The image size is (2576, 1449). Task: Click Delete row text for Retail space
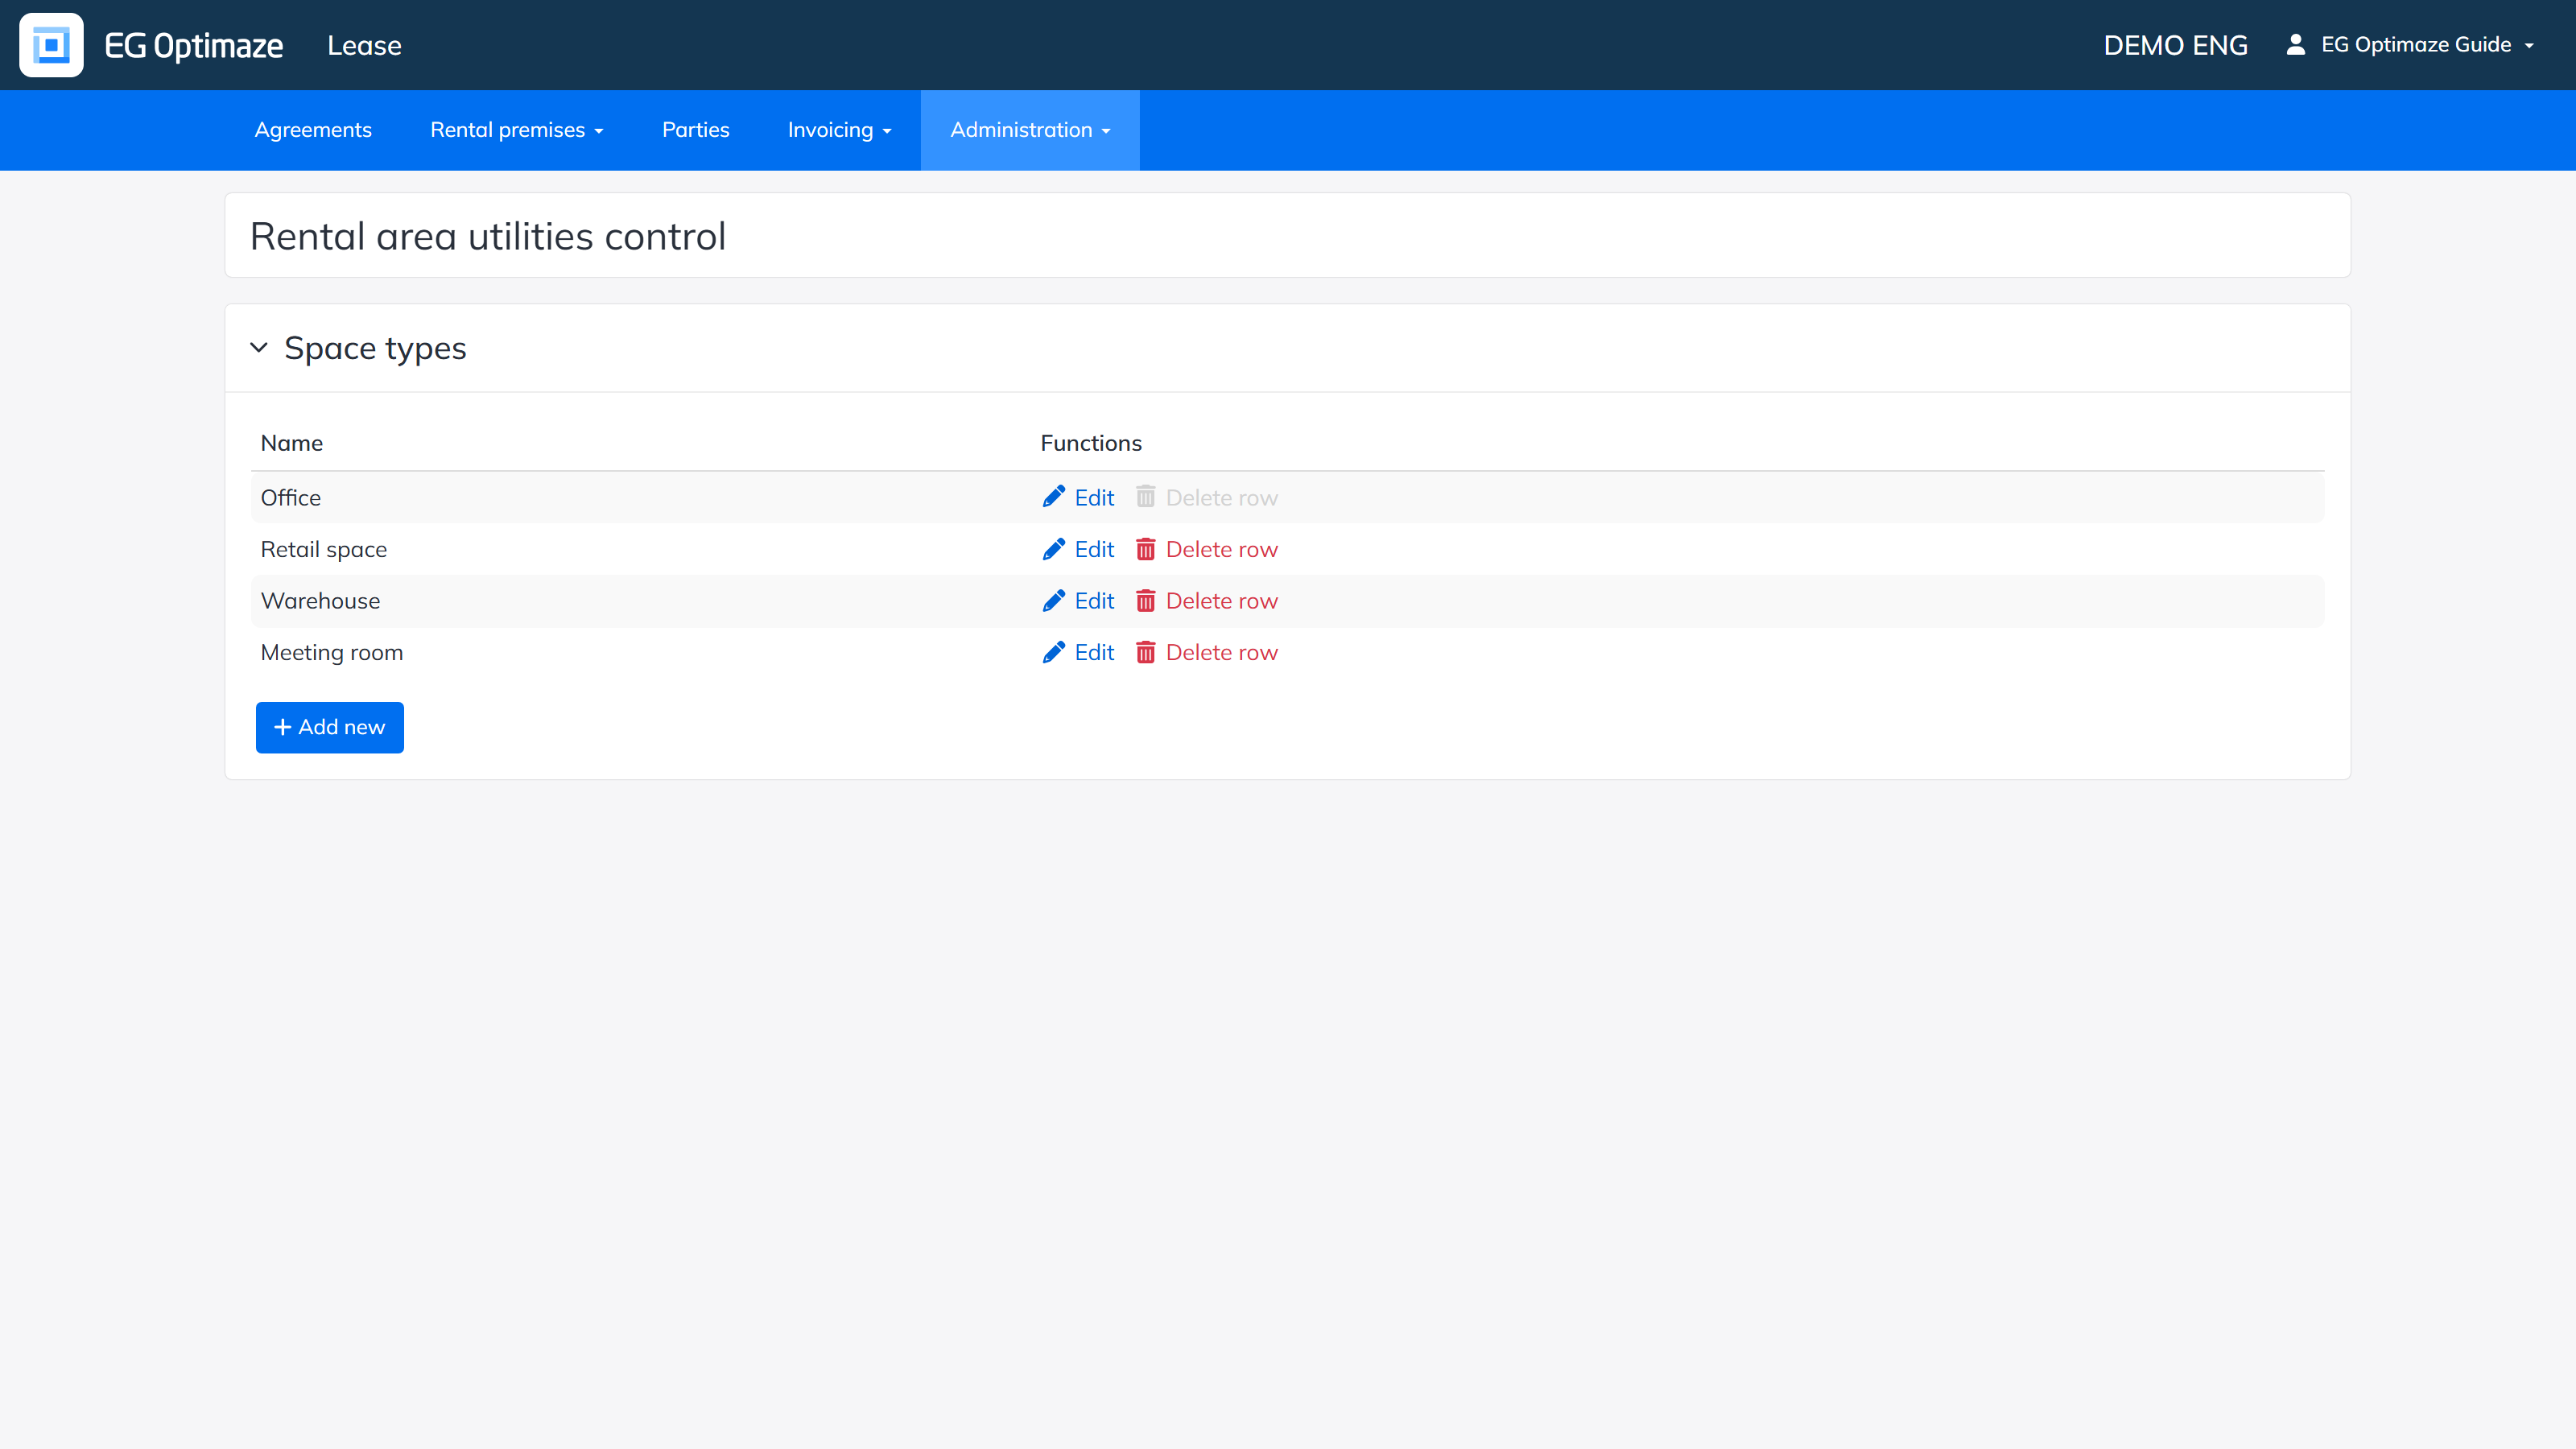click(x=1222, y=549)
